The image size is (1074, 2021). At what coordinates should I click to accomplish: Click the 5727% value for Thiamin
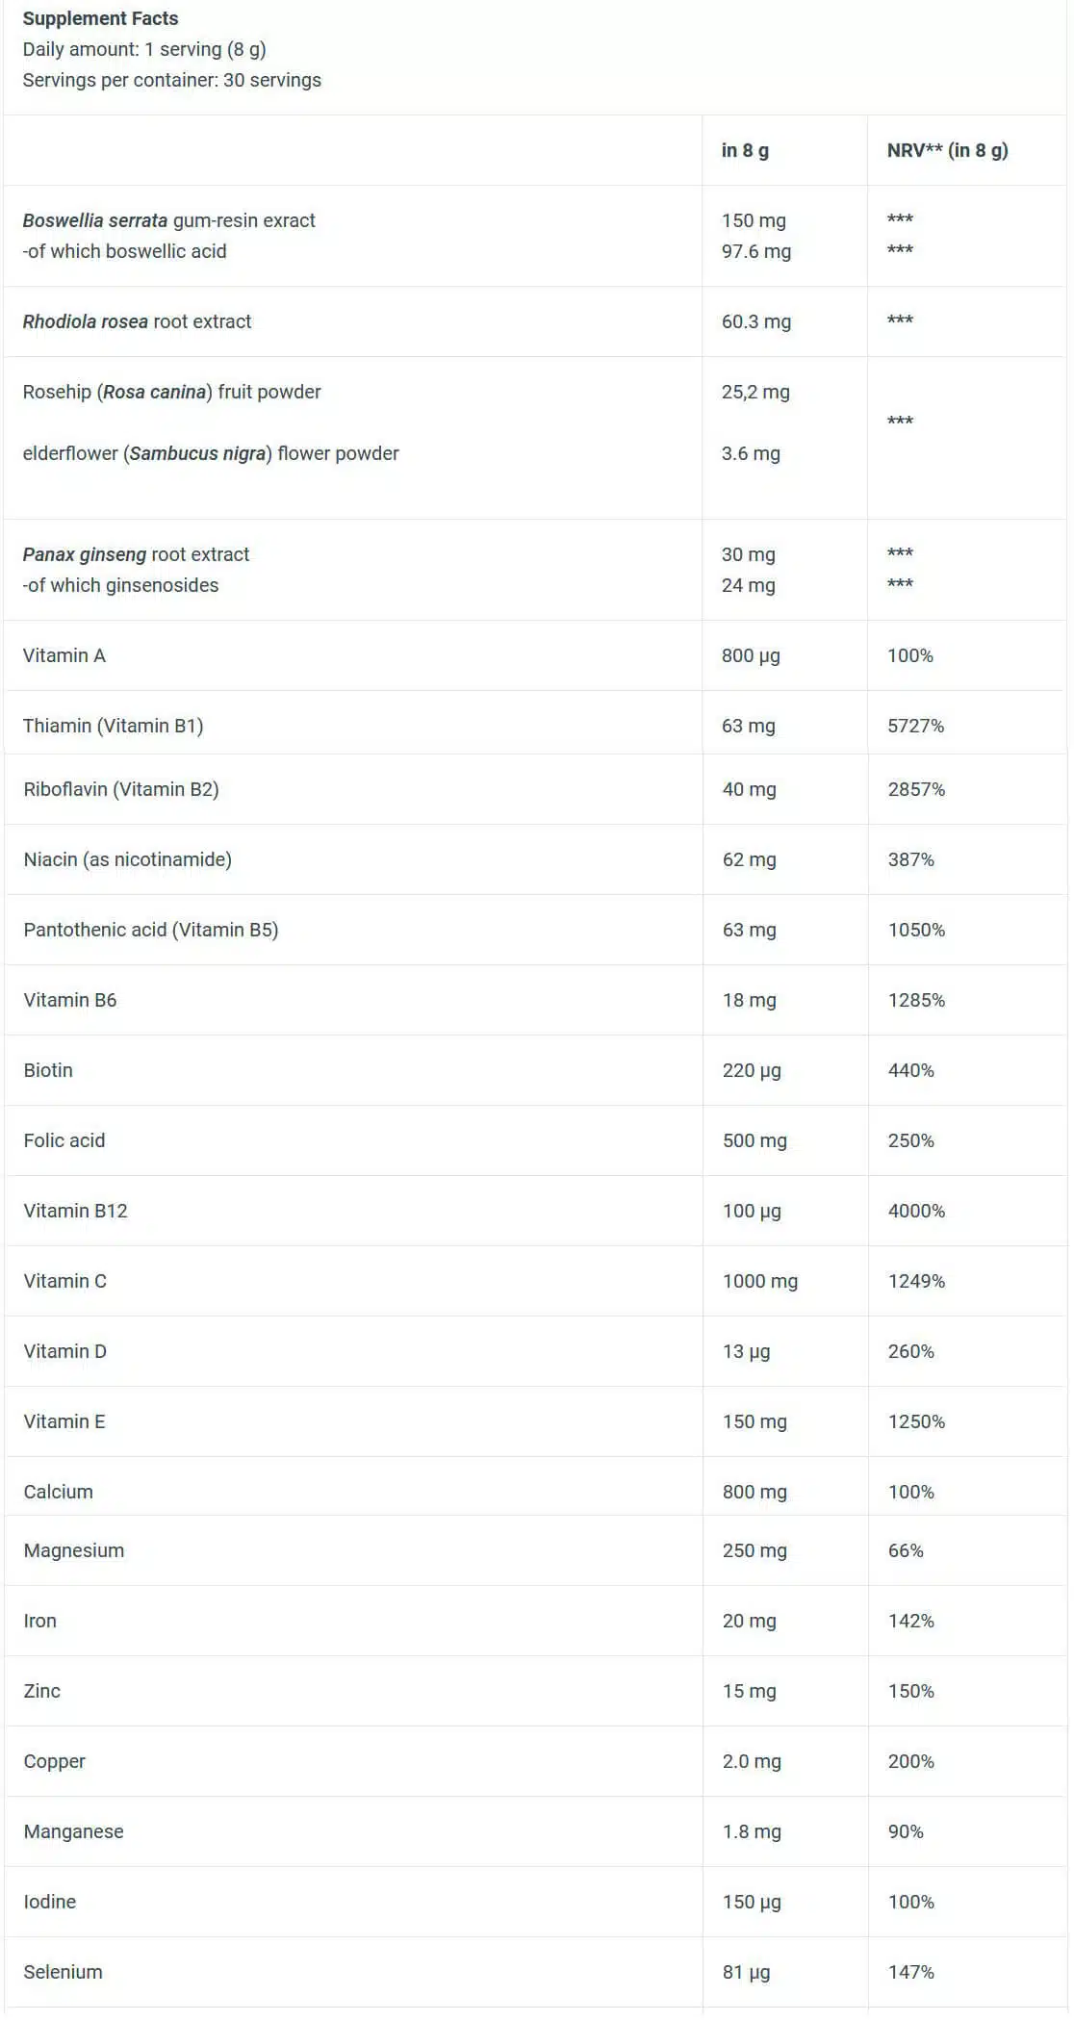click(x=915, y=726)
